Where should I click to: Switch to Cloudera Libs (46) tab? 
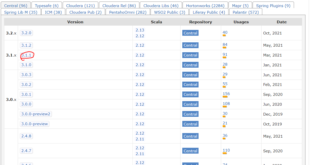pyautogui.click(x=161, y=5)
